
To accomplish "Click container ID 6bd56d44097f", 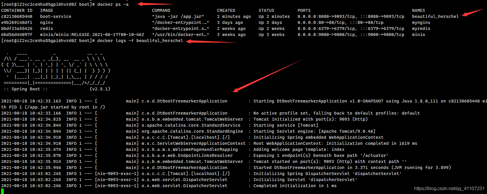I will [x=17, y=35].
